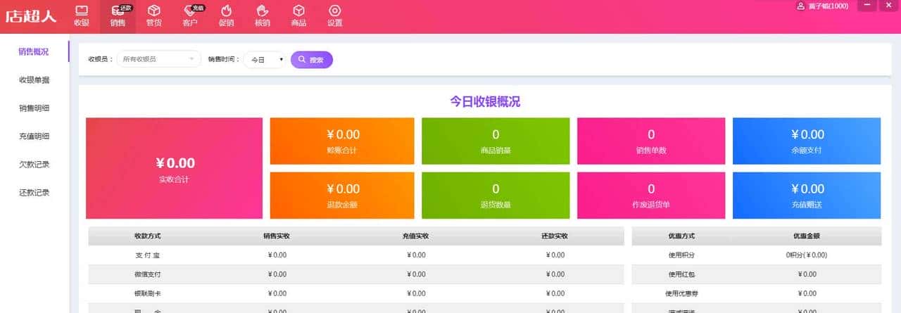Image resolution: width=901 pixels, height=313 pixels.
Task: Go to 销售明细 in sidebar
Action: [x=34, y=108]
